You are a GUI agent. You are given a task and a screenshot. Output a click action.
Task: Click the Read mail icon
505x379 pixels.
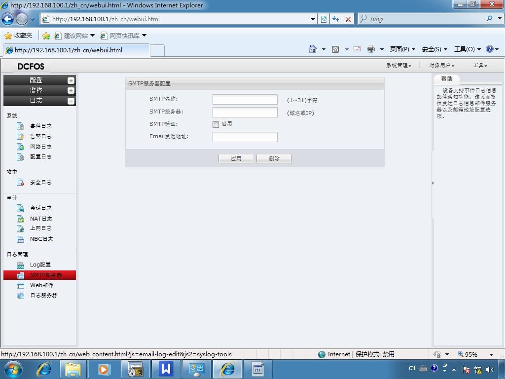coord(357,49)
